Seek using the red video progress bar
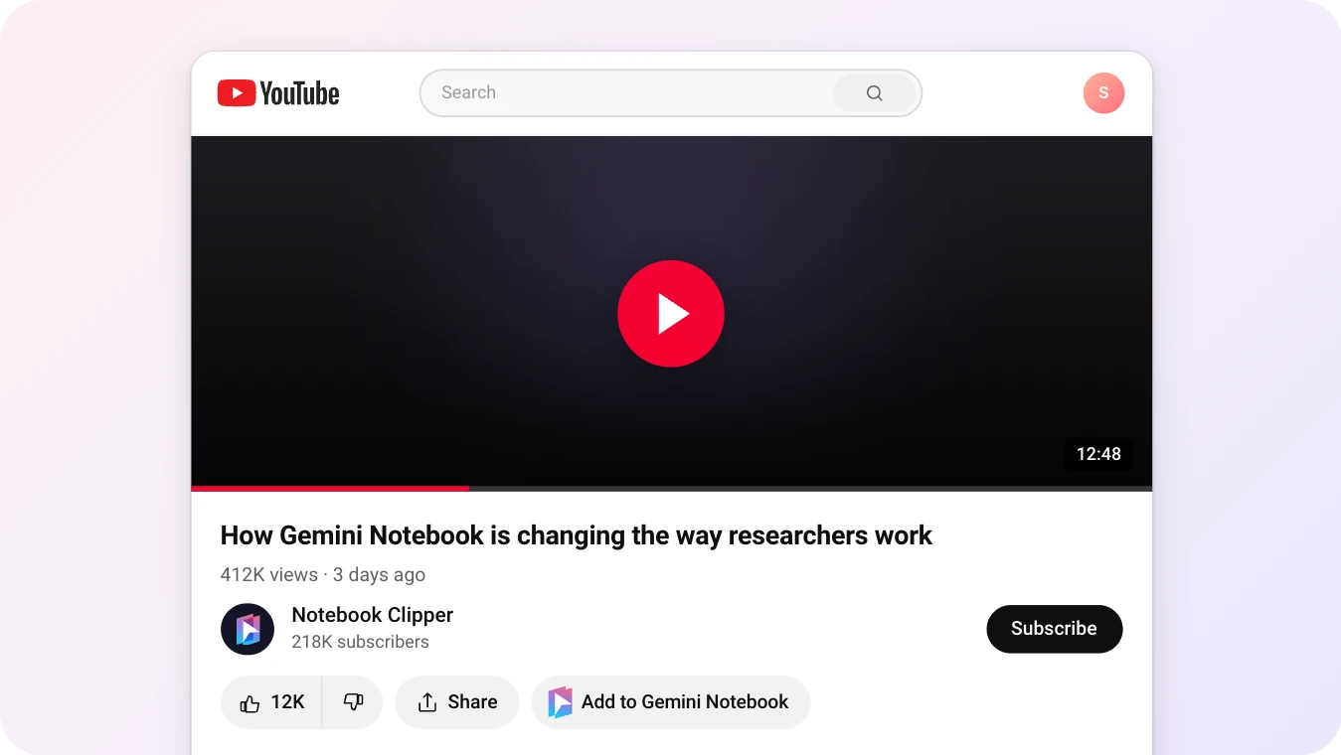This screenshot has width=1341, height=755. [330, 489]
